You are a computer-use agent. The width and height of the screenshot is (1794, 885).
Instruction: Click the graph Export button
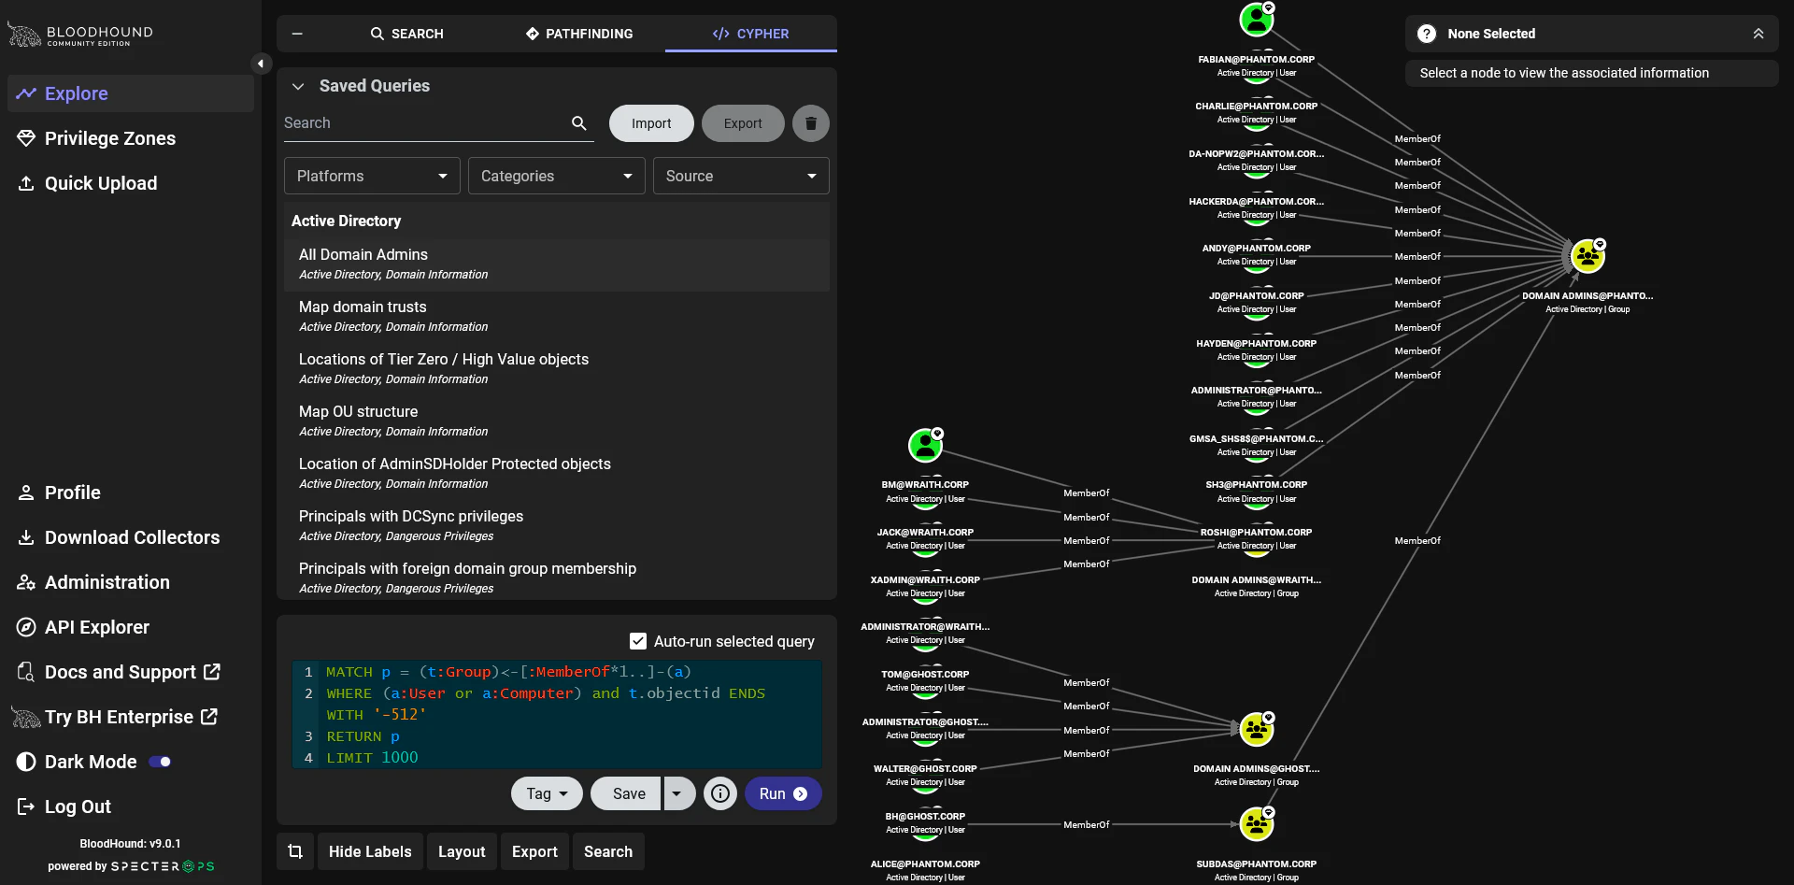point(534,851)
